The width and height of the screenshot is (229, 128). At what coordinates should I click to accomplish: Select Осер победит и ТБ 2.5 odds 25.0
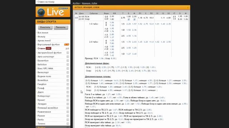(x=115, y=113)
